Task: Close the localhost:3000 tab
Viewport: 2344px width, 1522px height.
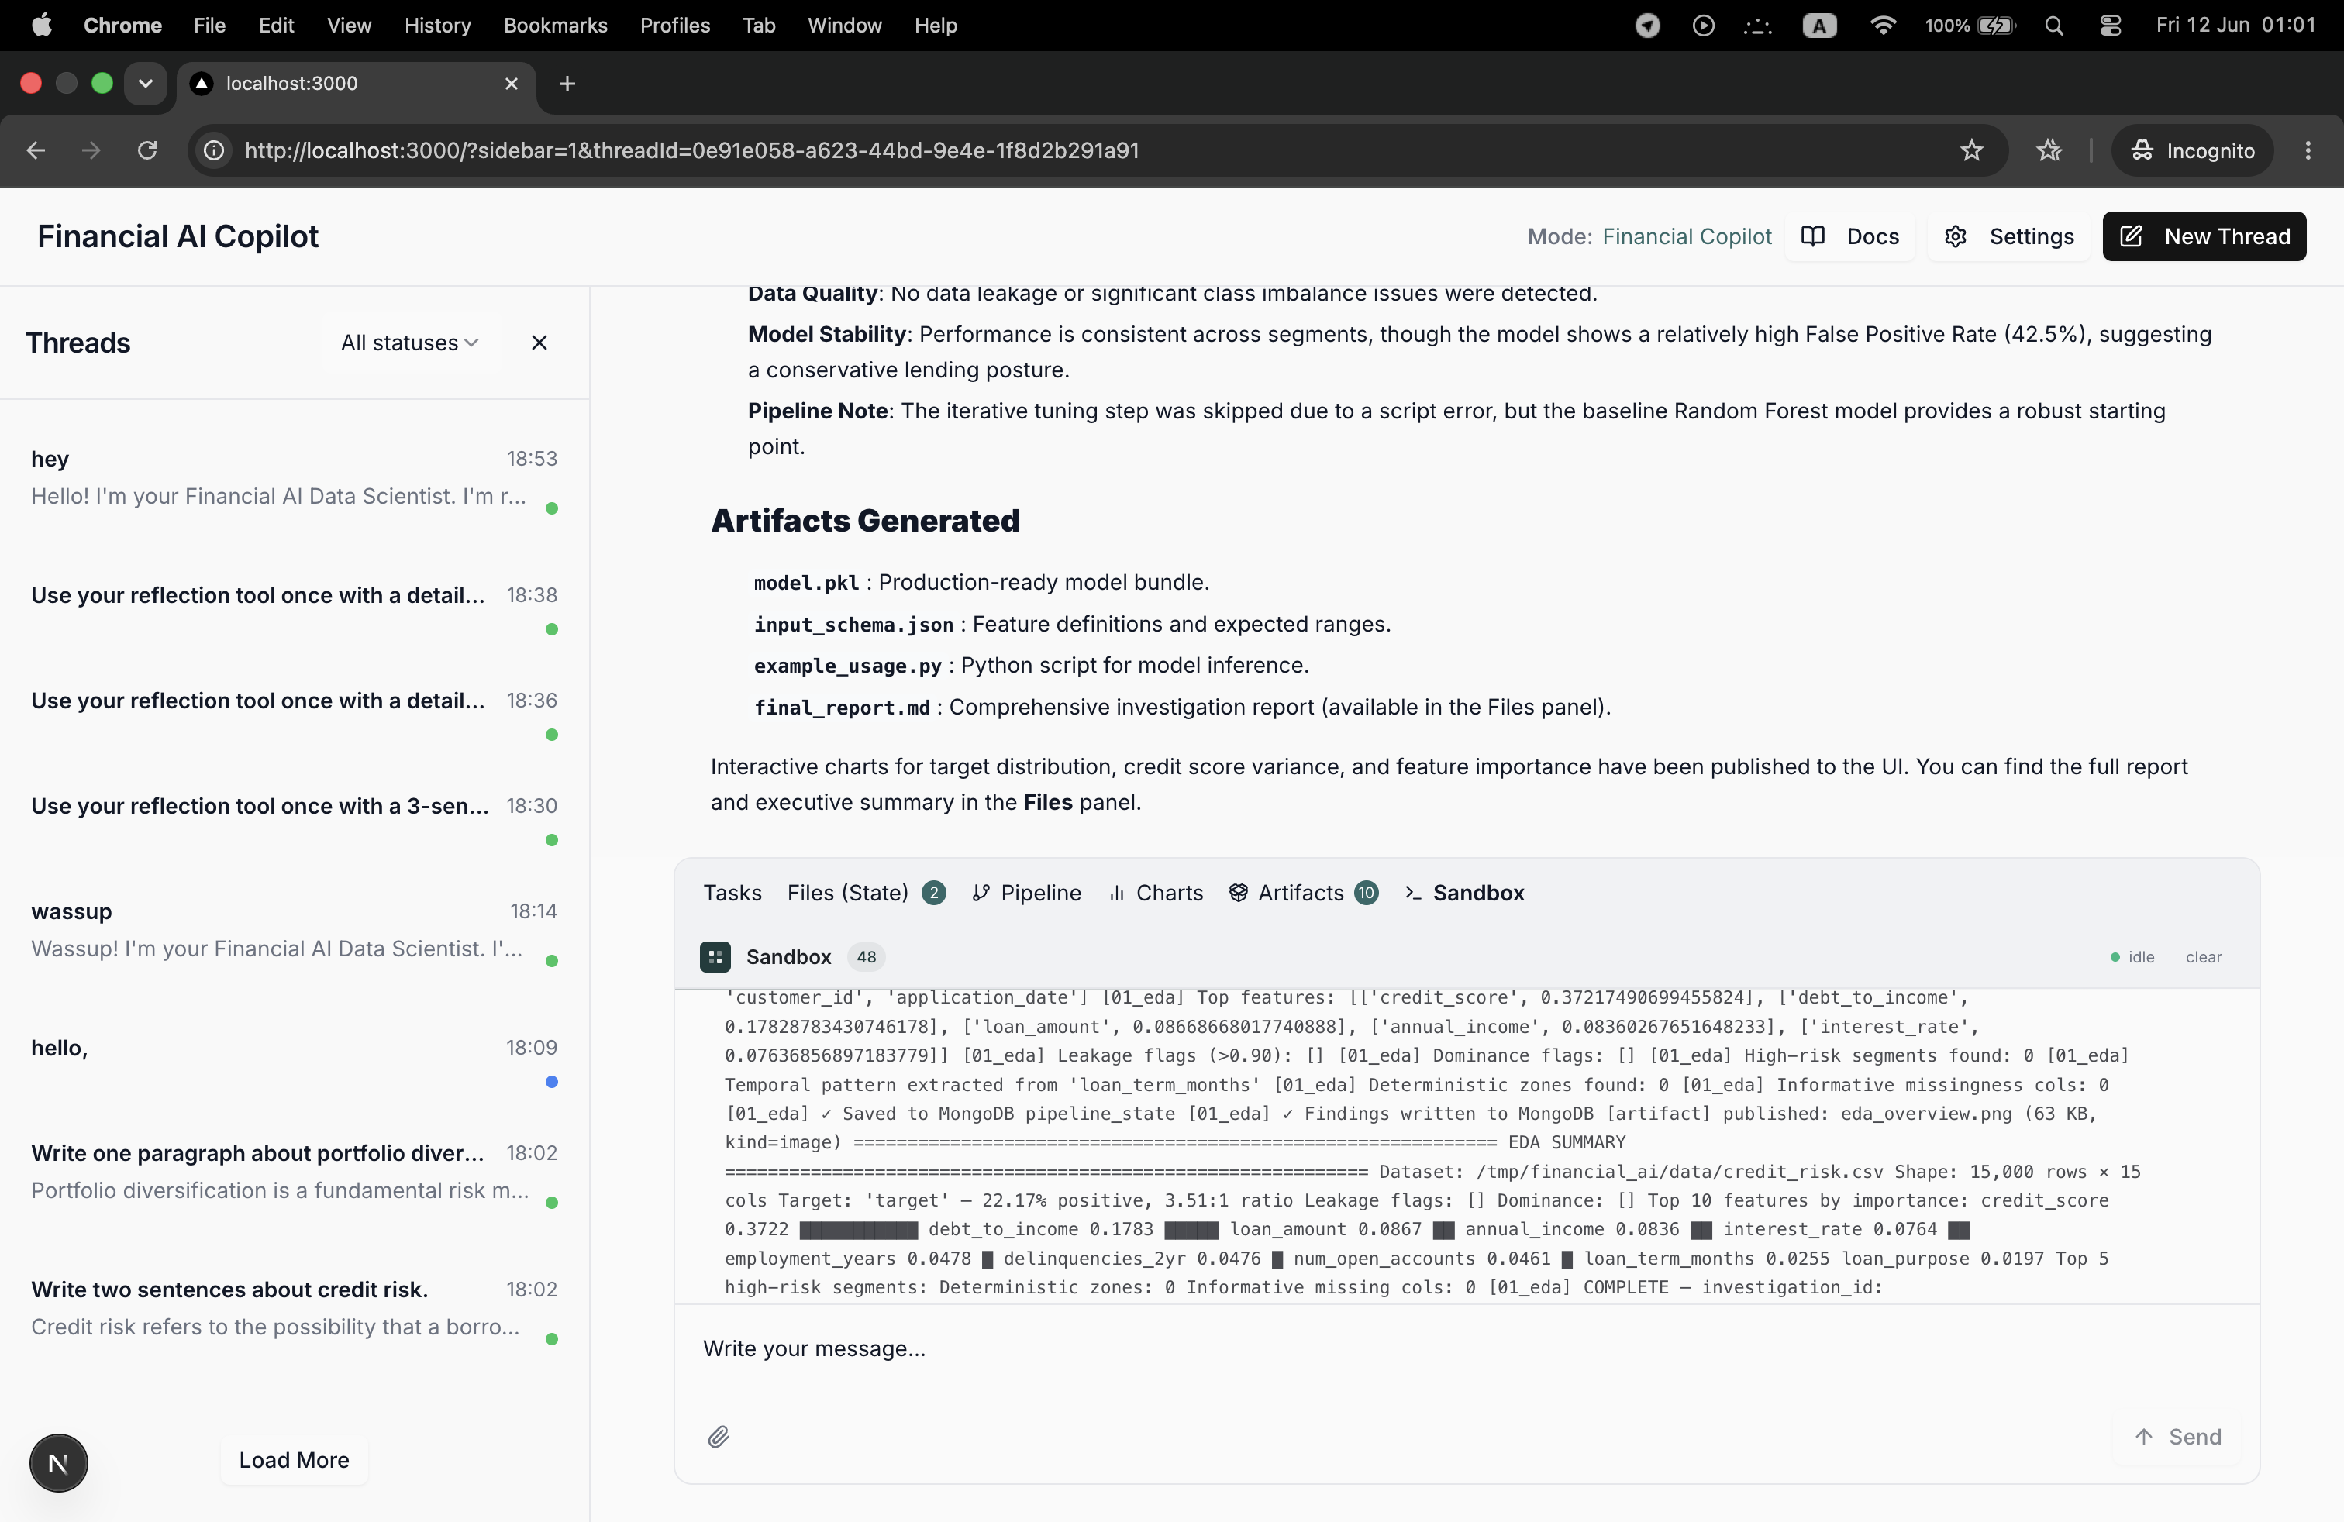Action: click(x=511, y=84)
